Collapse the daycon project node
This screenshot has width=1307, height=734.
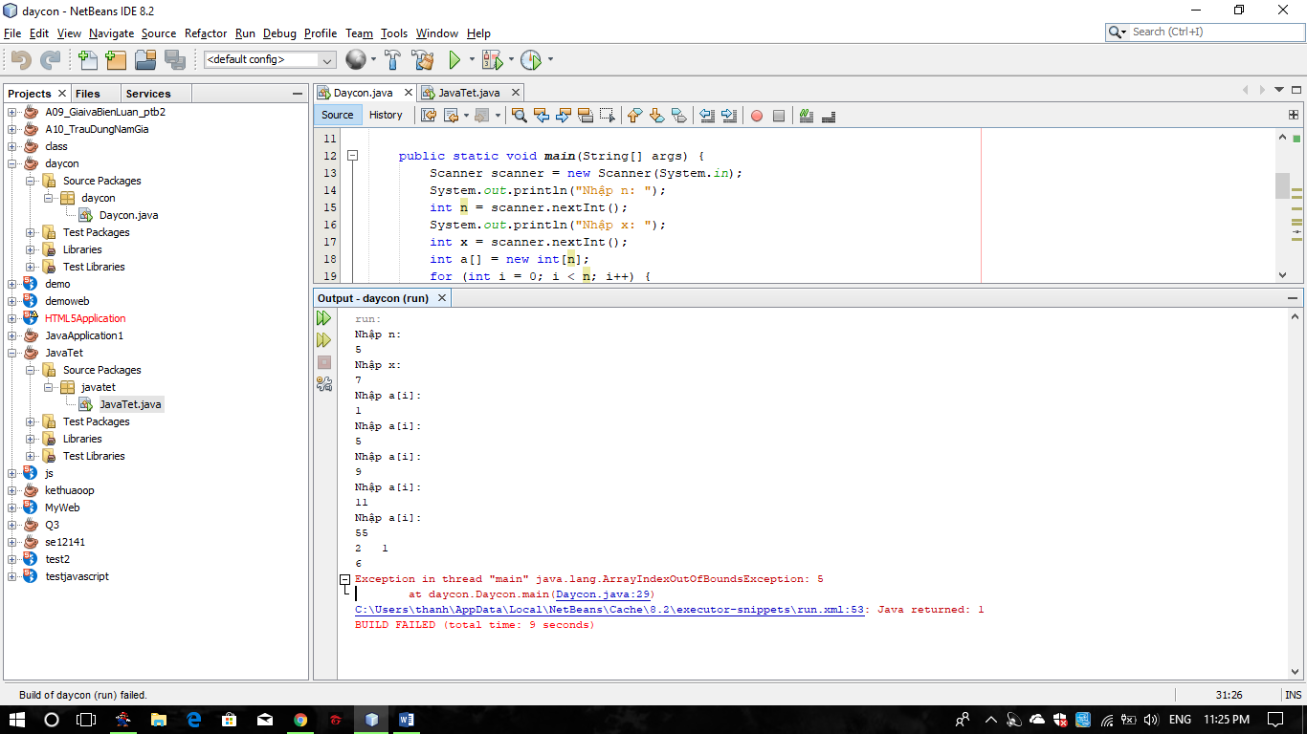(x=12, y=163)
